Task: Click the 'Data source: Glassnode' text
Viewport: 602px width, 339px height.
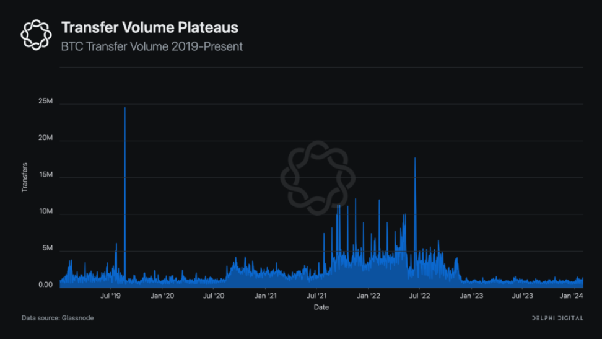Action: pos(58,318)
